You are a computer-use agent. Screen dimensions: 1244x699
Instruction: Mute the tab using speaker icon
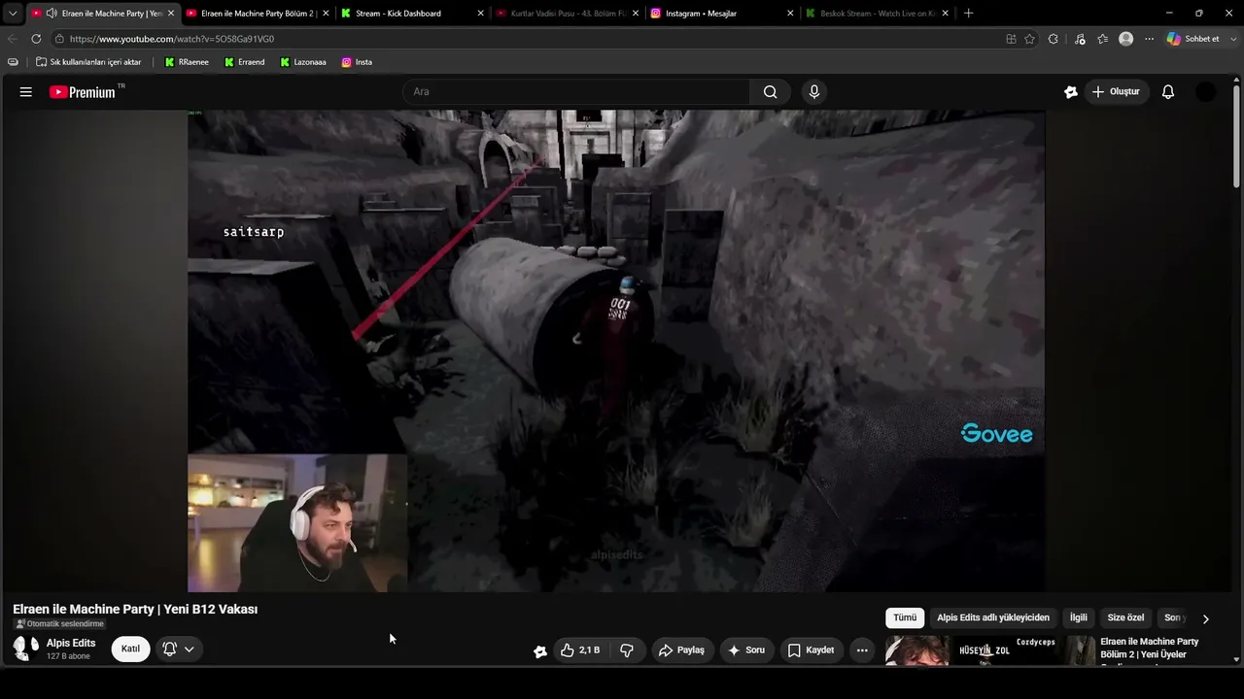[x=51, y=14]
